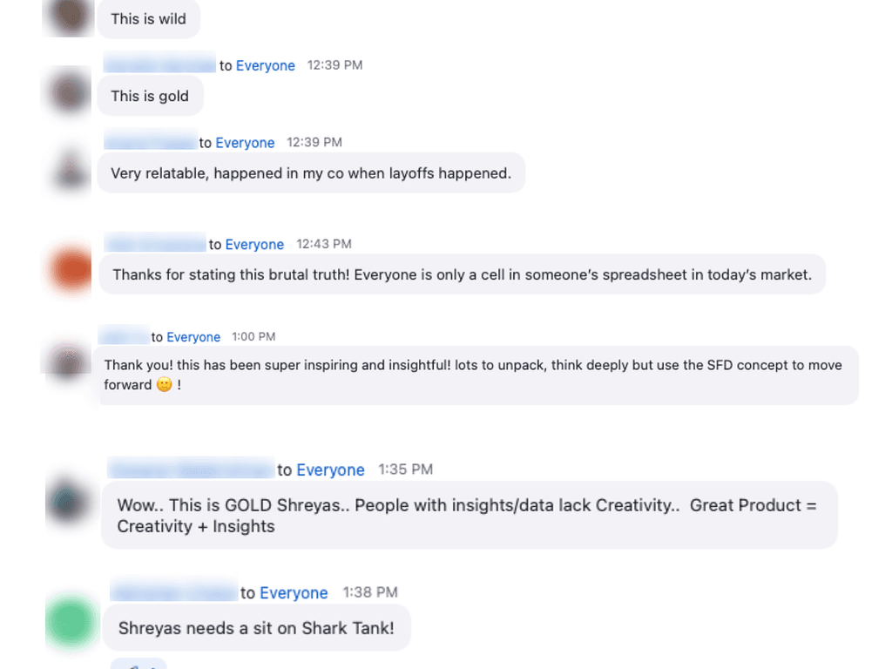Select "Everyone" recipient sent at 1:00 PM
Viewport: 892px width, 669px height.
[193, 337]
